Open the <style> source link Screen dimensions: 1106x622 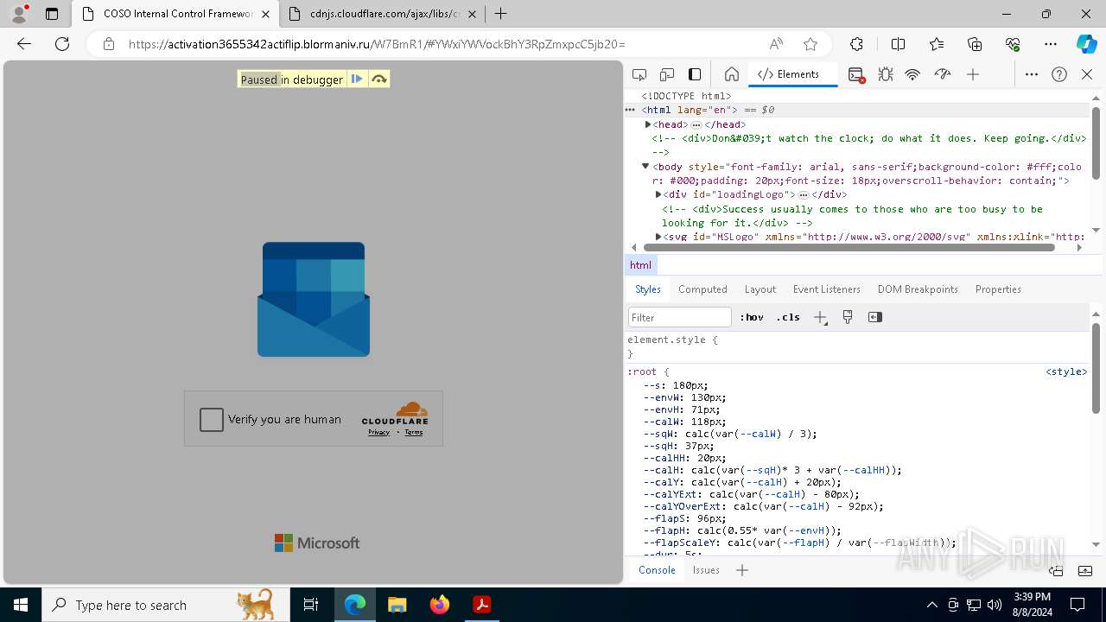point(1066,371)
